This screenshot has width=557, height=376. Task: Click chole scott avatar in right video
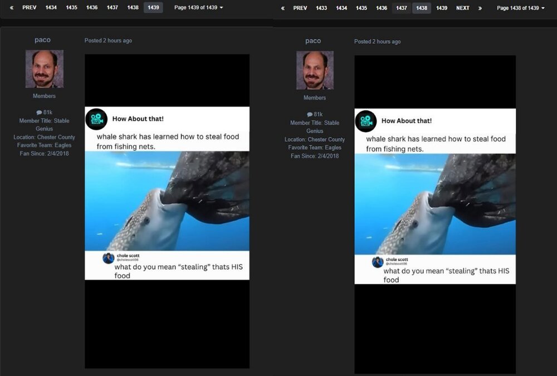(378, 262)
